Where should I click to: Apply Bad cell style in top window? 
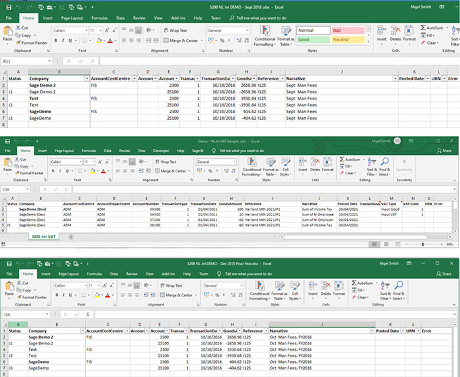(x=348, y=30)
